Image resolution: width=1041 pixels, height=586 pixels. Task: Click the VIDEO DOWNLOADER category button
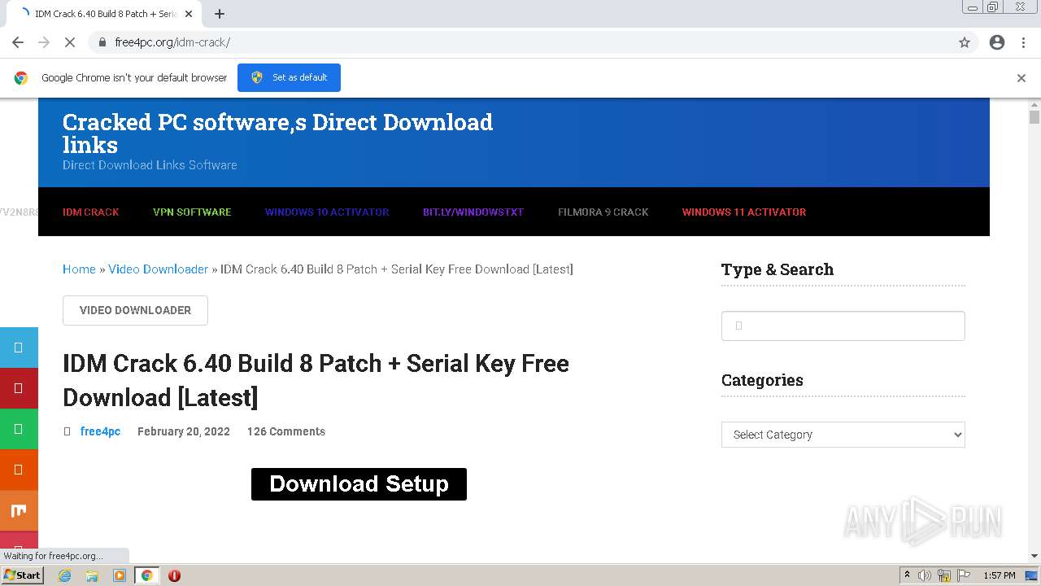pyautogui.click(x=135, y=310)
